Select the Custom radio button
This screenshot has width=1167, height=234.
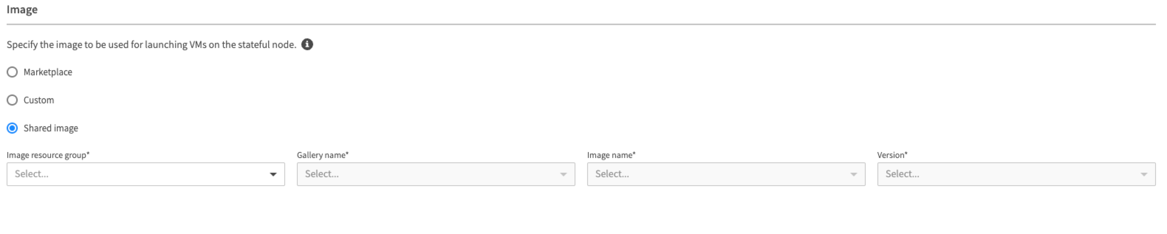(12, 100)
